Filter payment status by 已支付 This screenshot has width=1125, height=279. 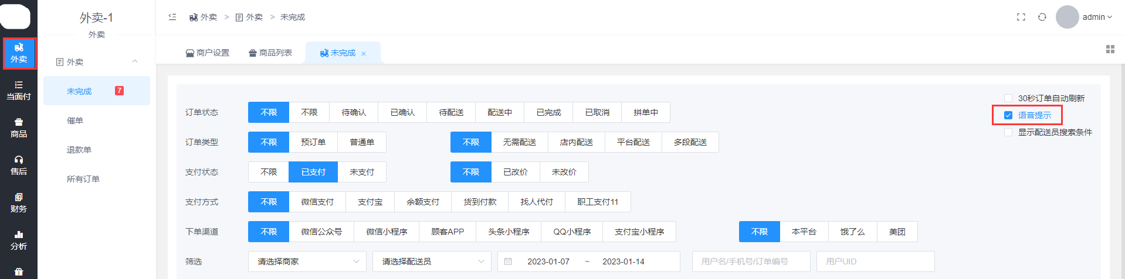point(313,172)
